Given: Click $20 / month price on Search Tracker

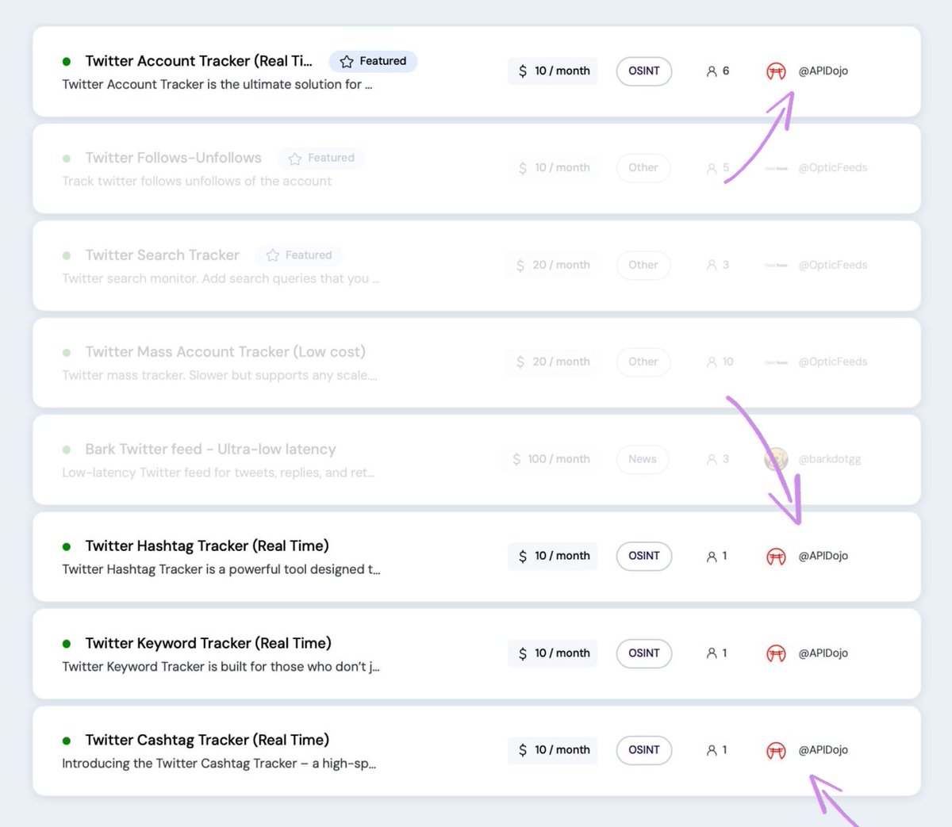Looking at the screenshot, I should [x=553, y=266].
